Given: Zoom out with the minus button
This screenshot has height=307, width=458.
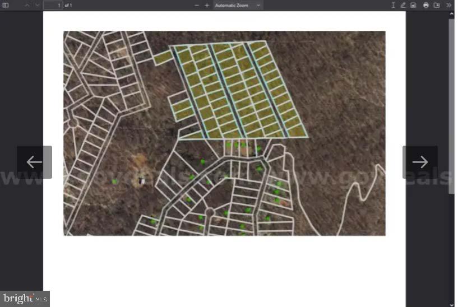Looking at the screenshot, I should tap(197, 5).
